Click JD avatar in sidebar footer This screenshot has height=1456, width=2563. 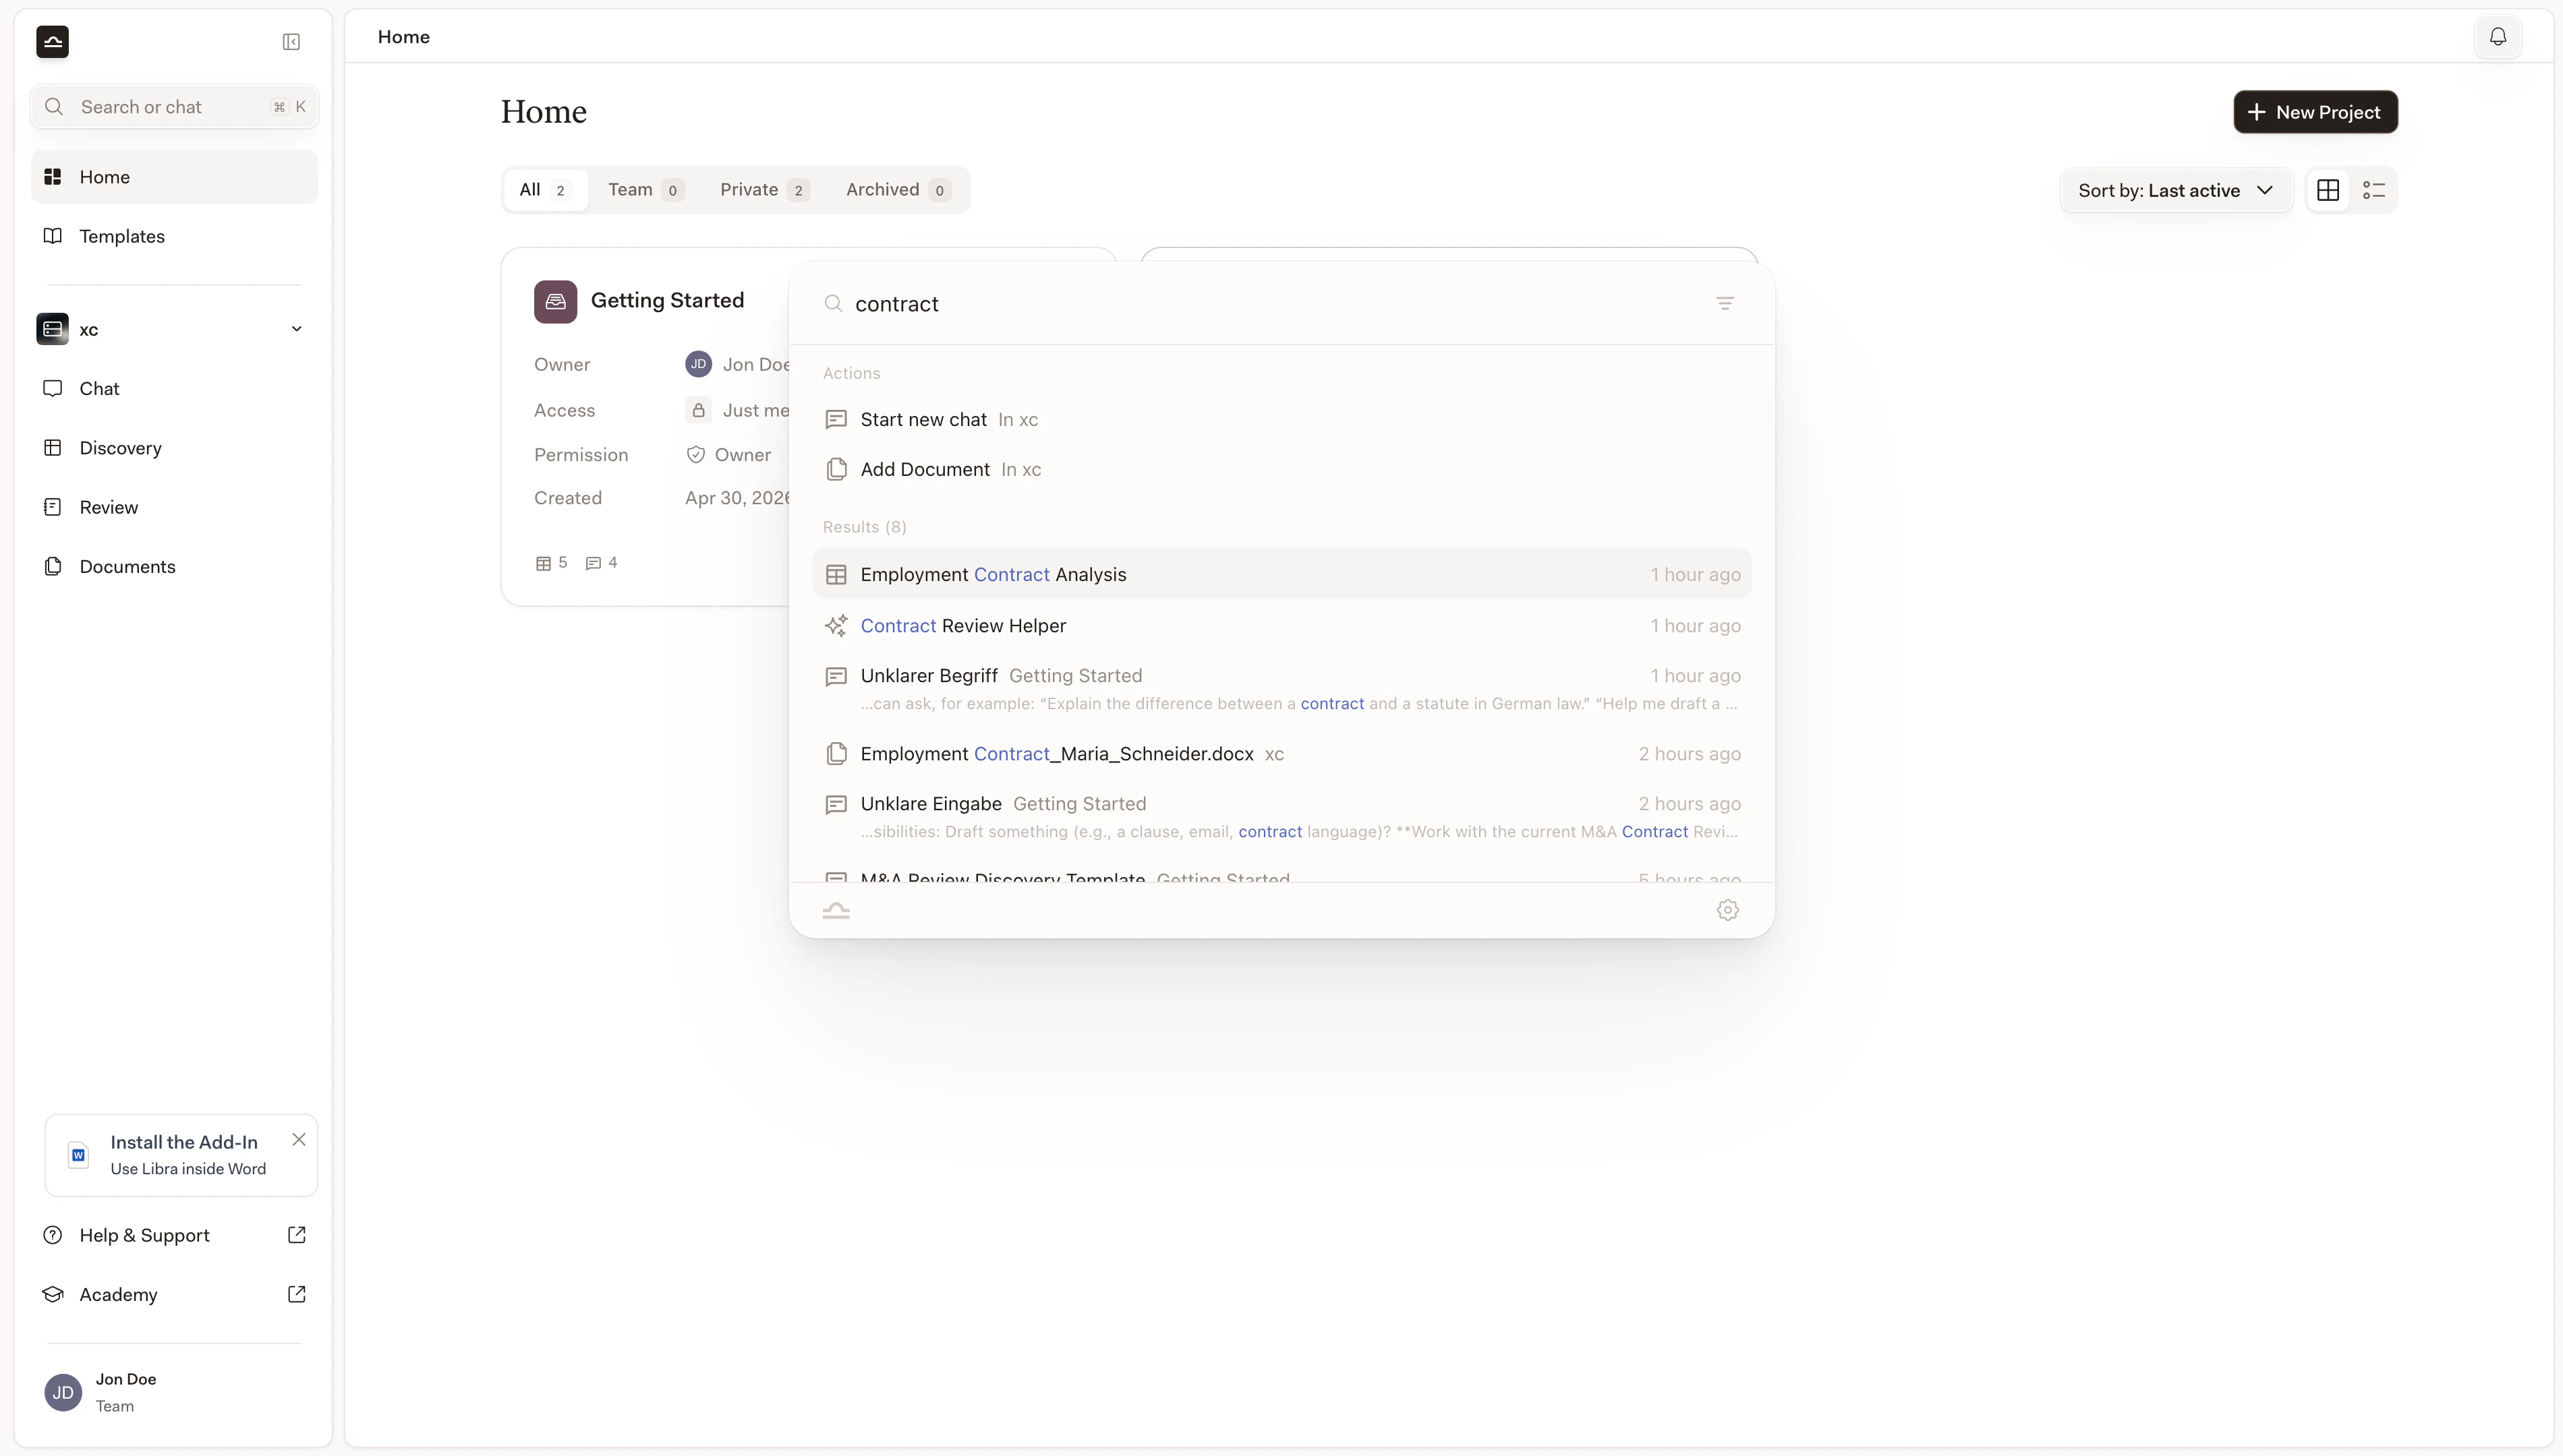[x=63, y=1392]
